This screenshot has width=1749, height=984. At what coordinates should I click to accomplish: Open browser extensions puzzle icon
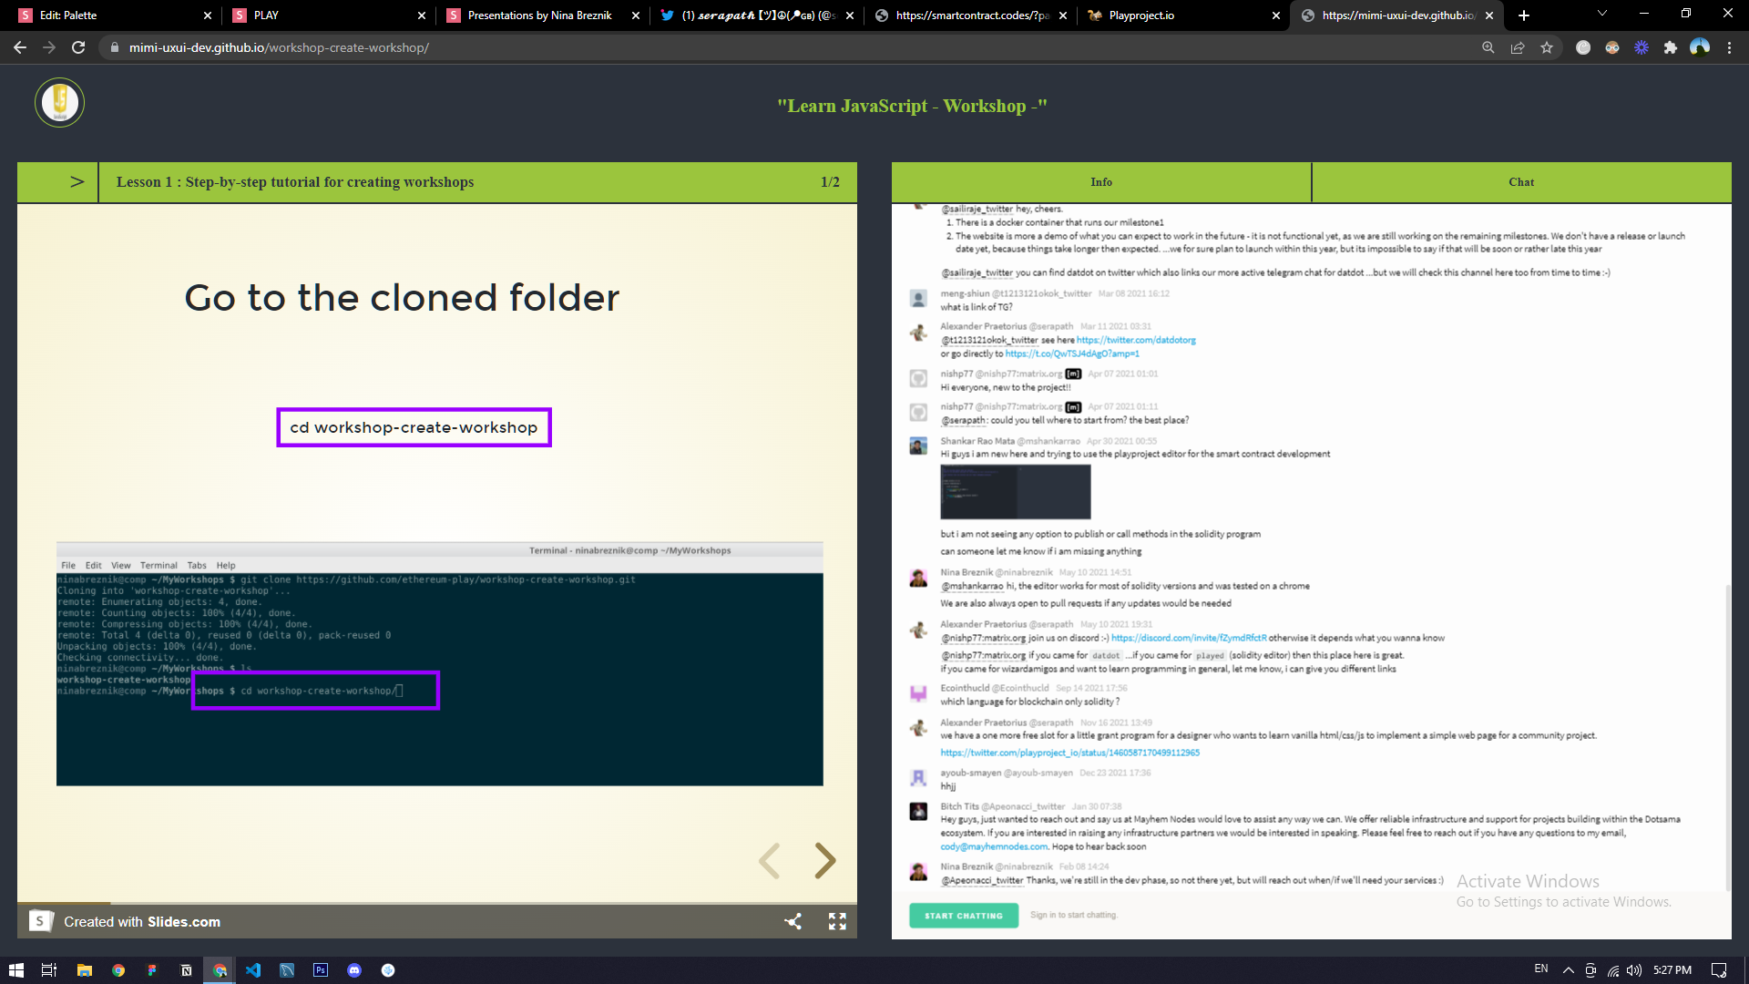click(x=1671, y=47)
